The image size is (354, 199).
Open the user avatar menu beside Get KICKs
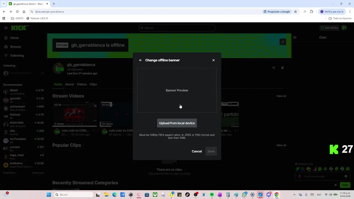coord(344,28)
